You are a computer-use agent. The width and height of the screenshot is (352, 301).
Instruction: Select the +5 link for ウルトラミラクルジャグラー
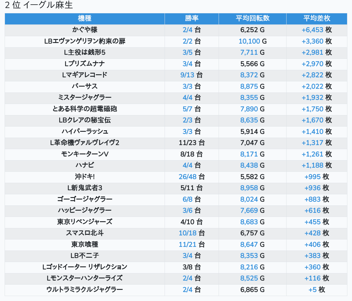pos(312,290)
